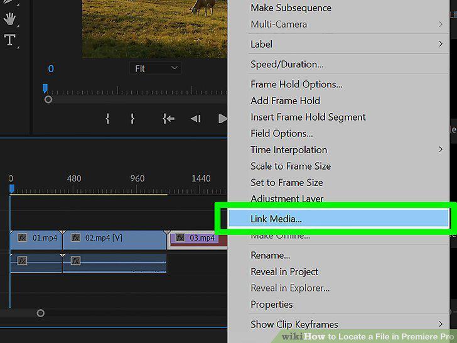Viewport: 457px width, 343px height.
Task: Click the fx badge on 02.mp4 clip
Action: pos(75,237)
